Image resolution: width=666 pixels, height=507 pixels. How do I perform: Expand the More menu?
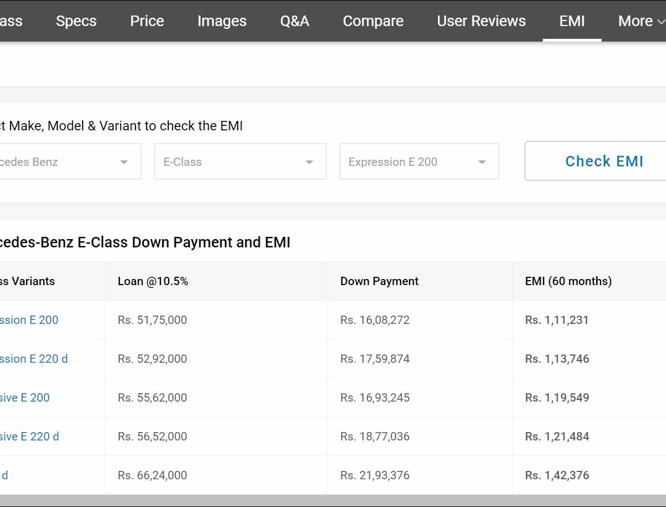641,21
